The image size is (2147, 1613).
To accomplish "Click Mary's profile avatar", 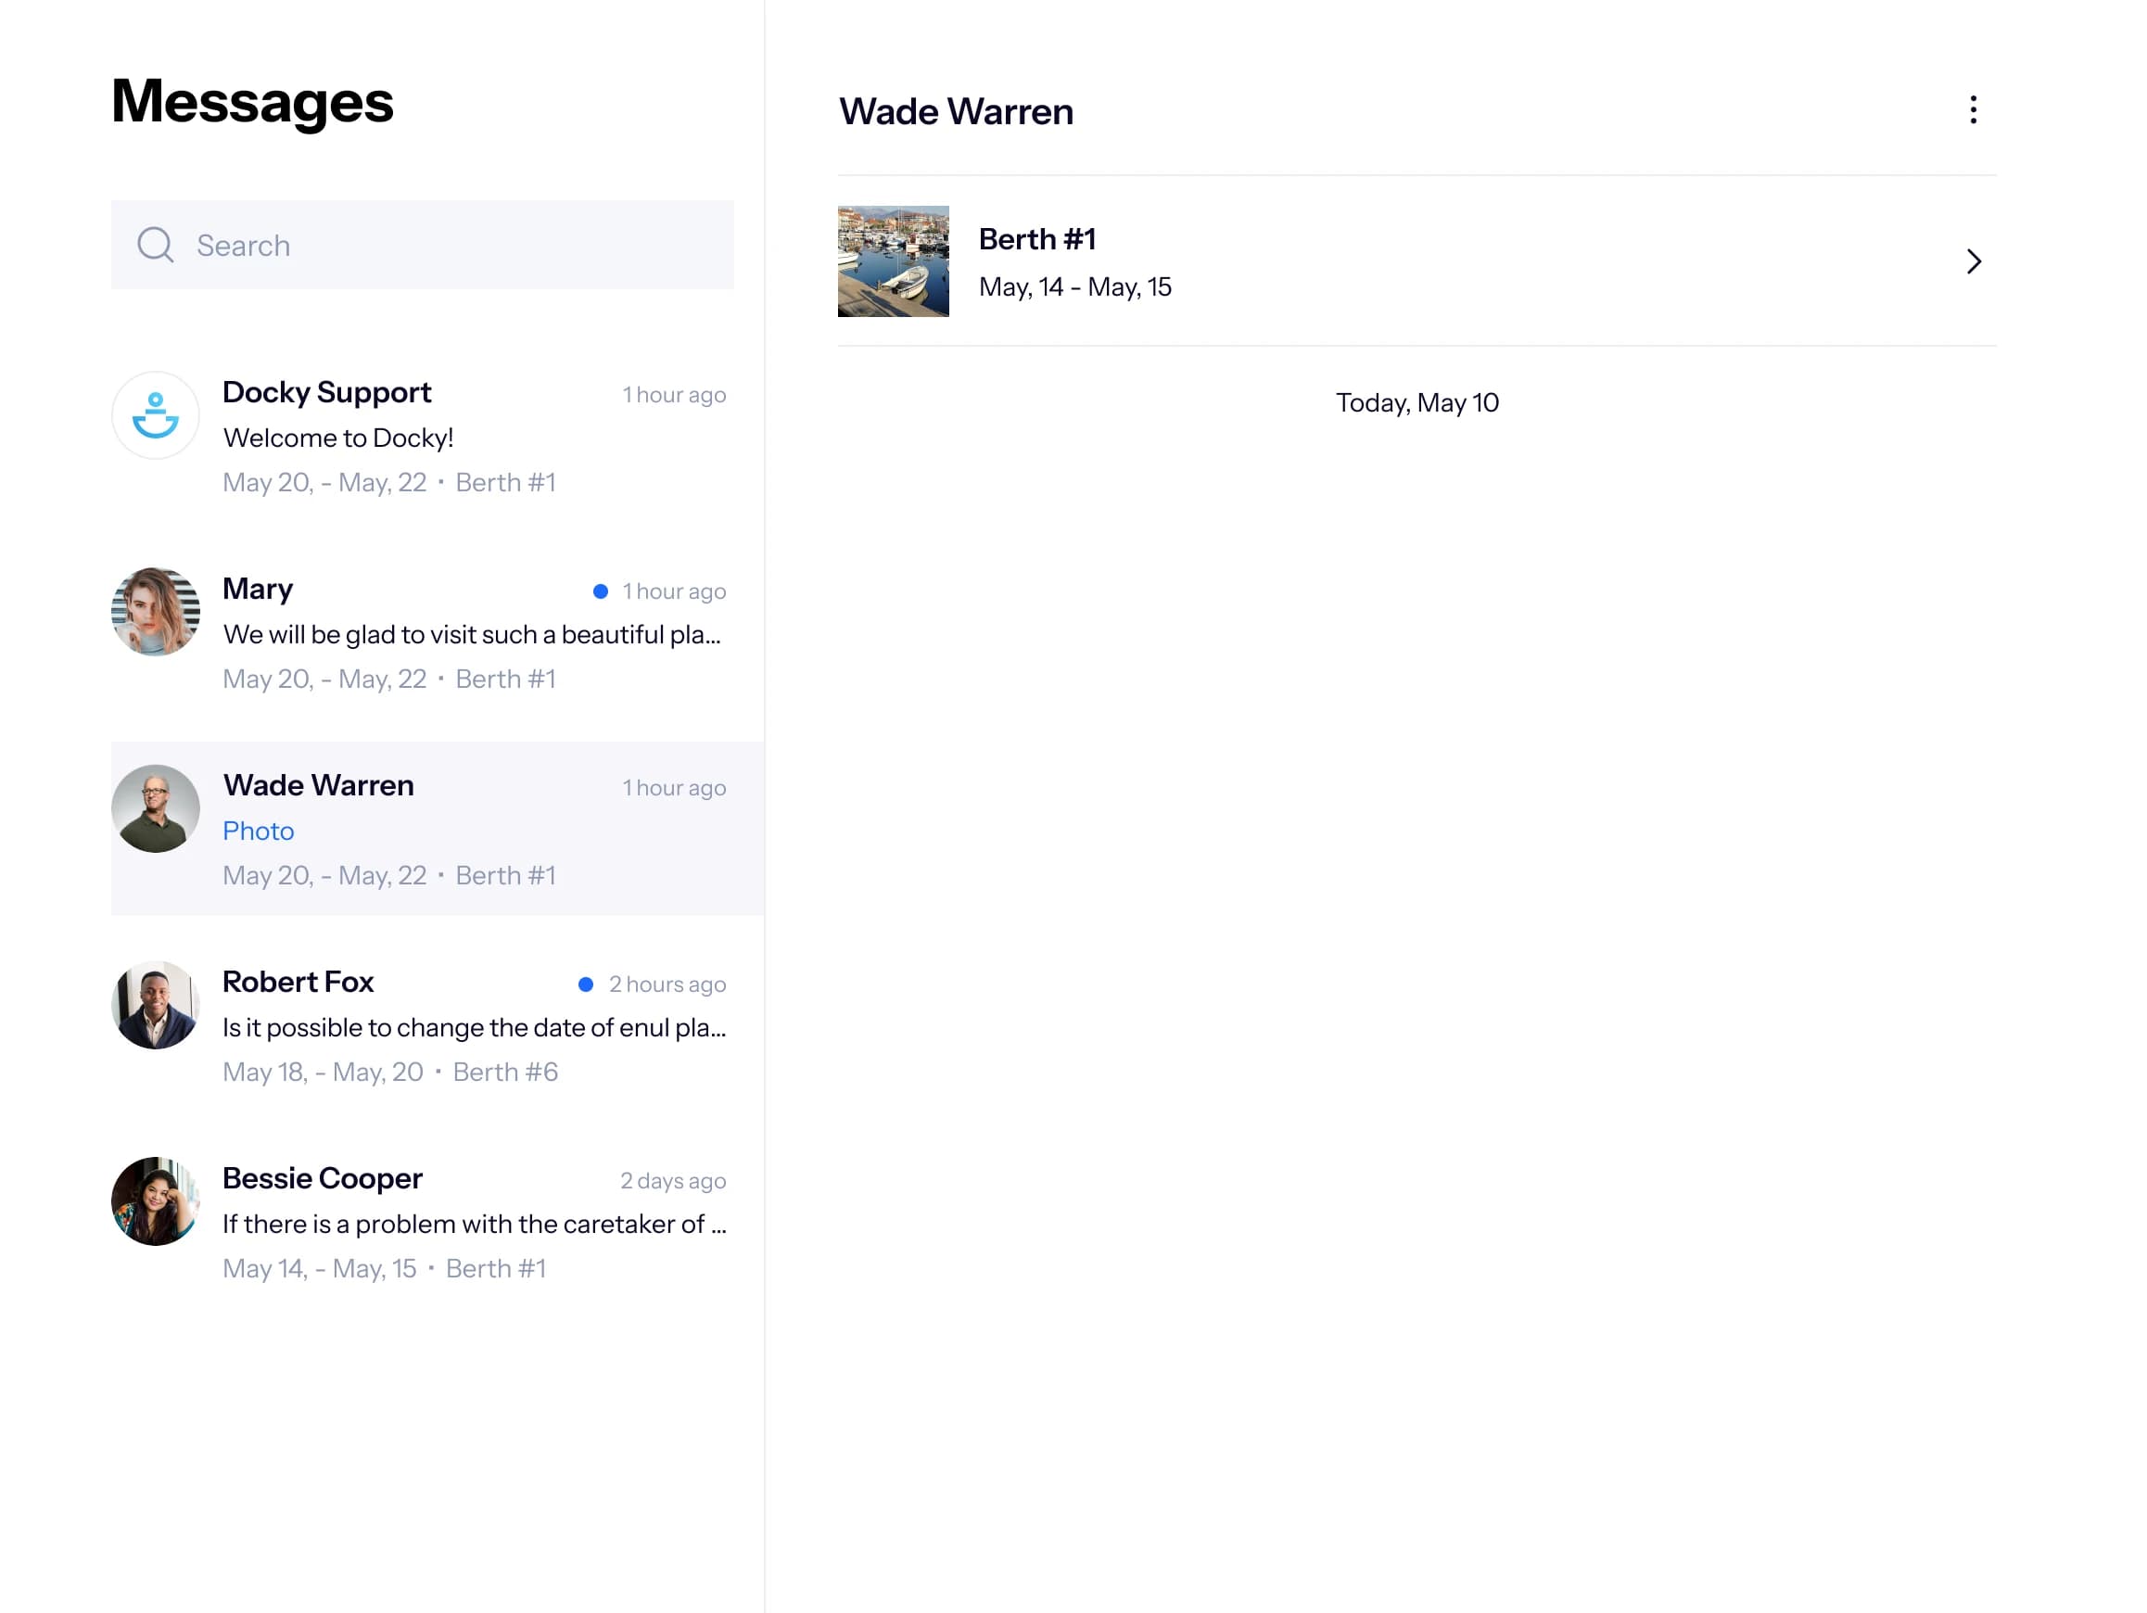I will 156,612.
